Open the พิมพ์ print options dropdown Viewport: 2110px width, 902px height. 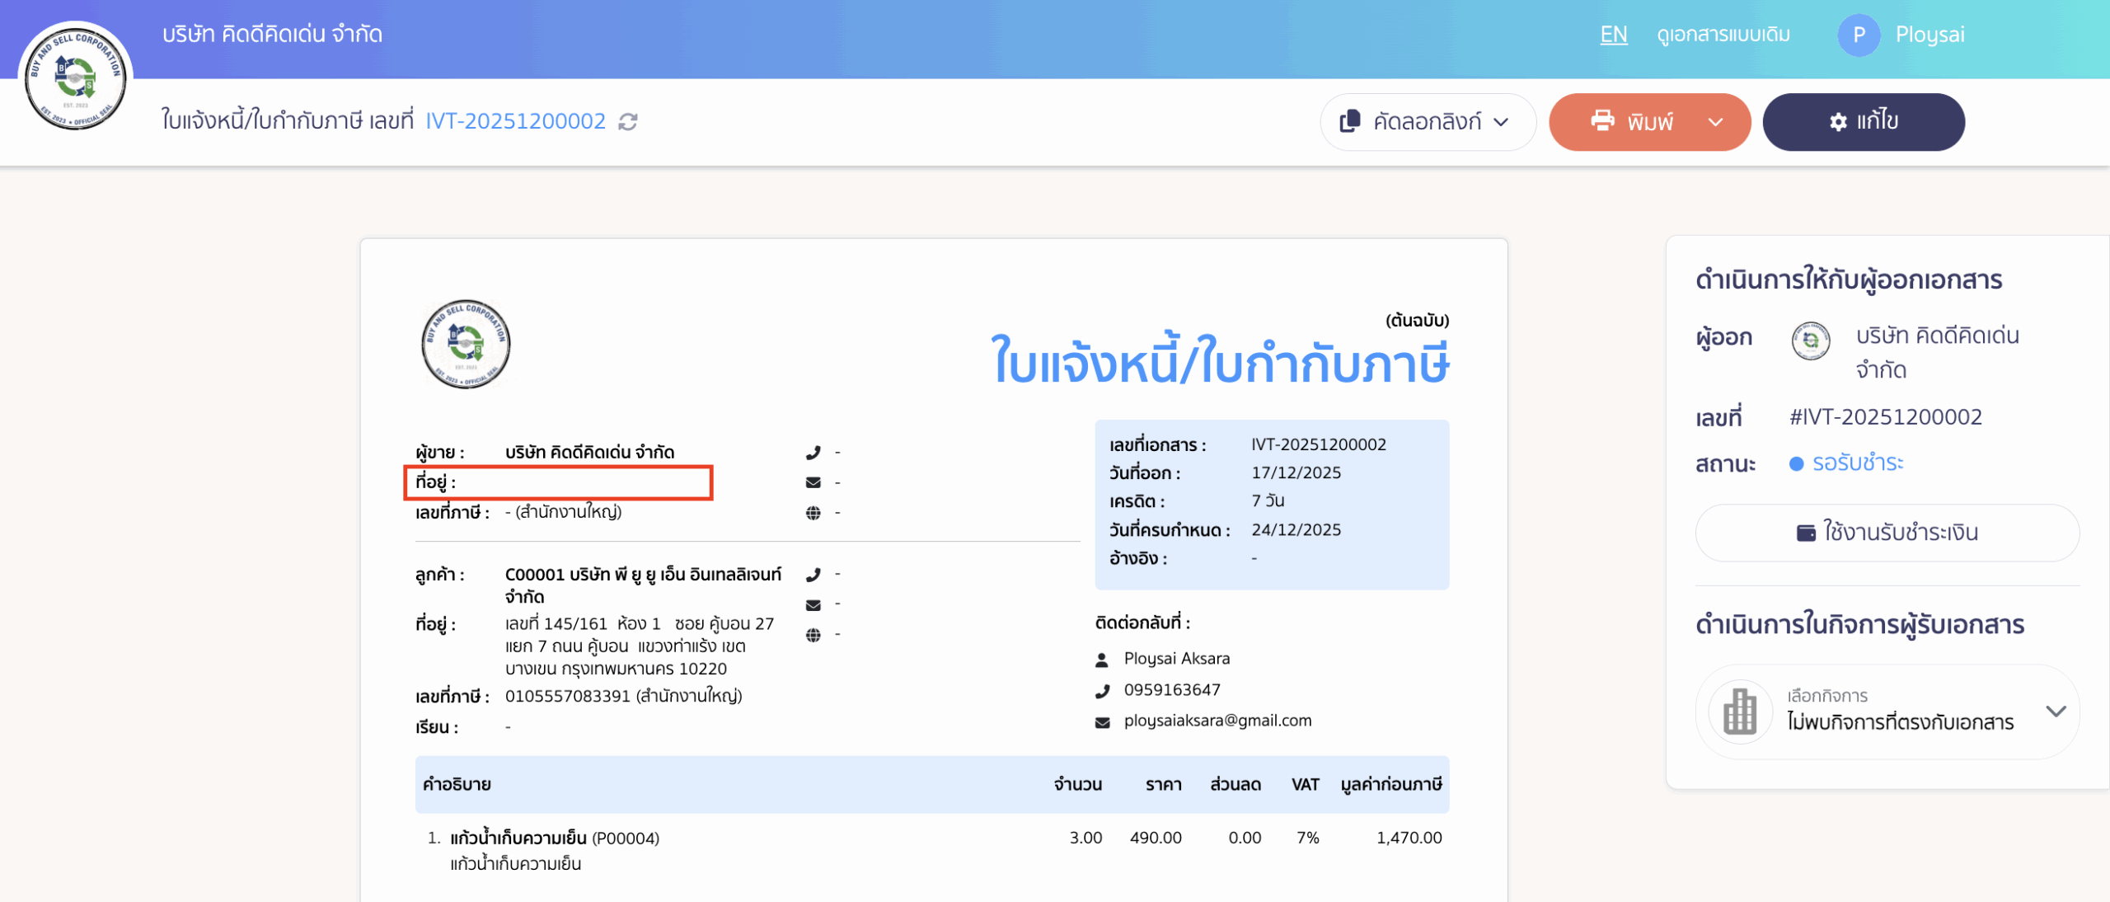point(1716,121)
